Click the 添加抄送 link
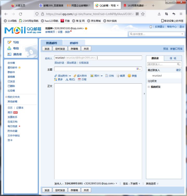 59,63
